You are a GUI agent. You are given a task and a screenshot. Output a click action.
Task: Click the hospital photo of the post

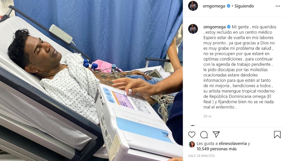pos(91,81)
